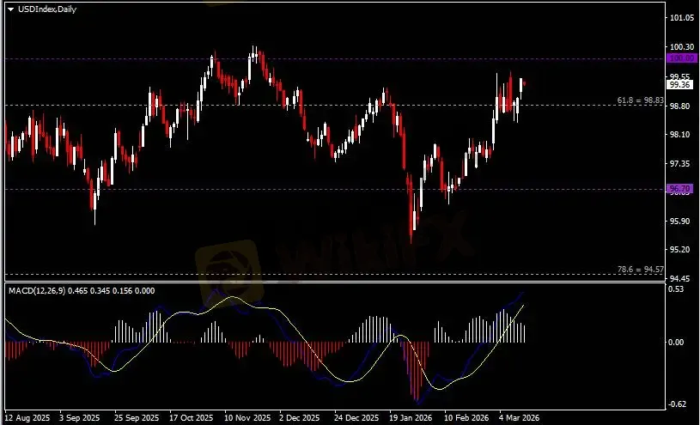Click the purple 100.00 price level tag
Image resolution: width=700 pixels, height=425 pixels.
point(681,58)
